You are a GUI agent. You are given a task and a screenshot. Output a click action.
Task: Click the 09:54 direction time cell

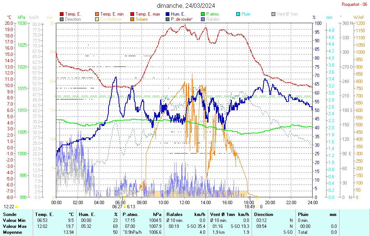pos(262,226)
